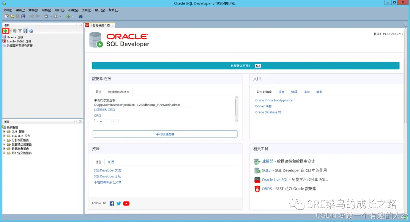Minimize the Connections panel
This screenshot has width=410, height=222.
(80, 25)
